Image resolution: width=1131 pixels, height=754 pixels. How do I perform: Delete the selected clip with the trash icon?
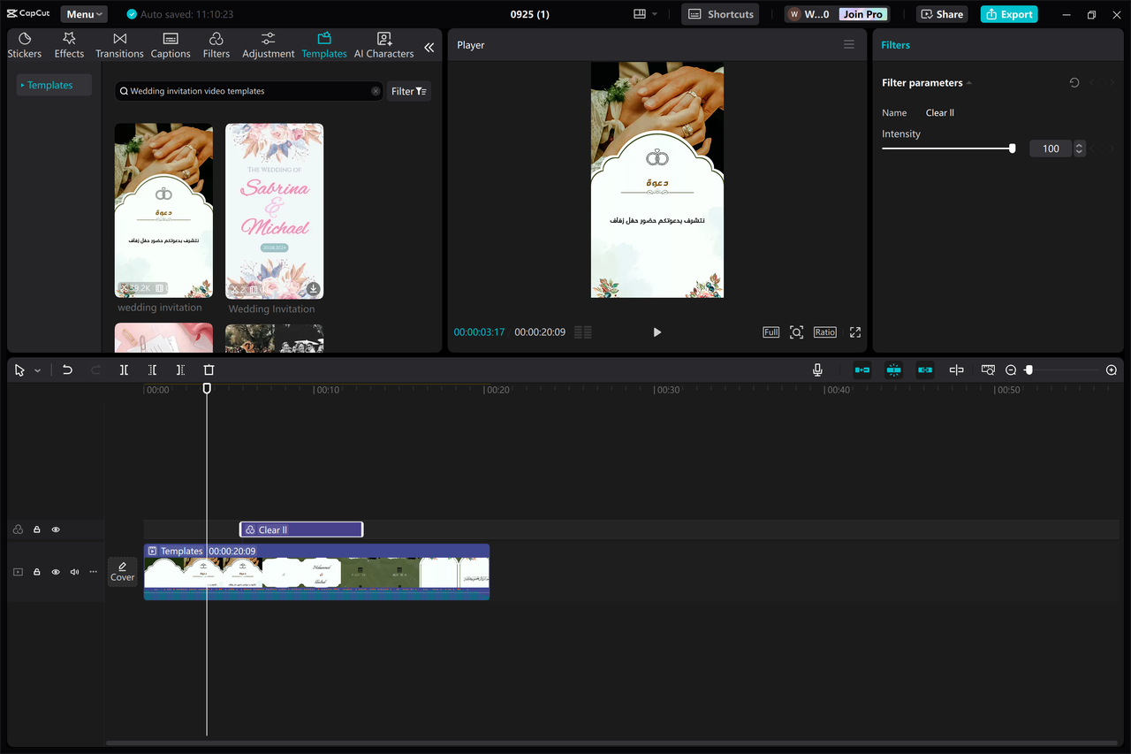(208, 369)
